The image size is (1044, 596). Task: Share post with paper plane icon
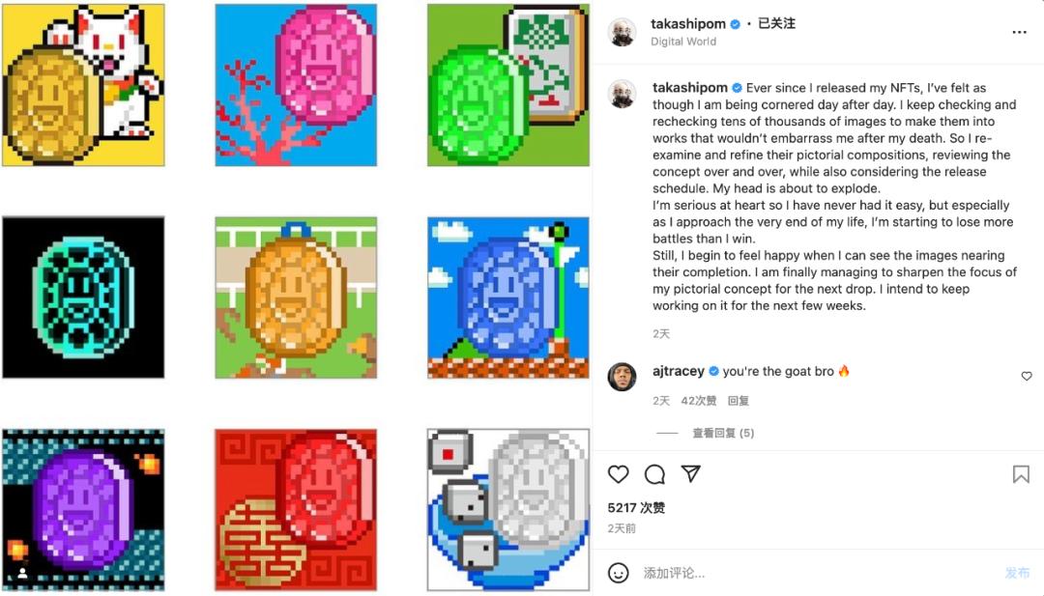click(x=690, y=473)
